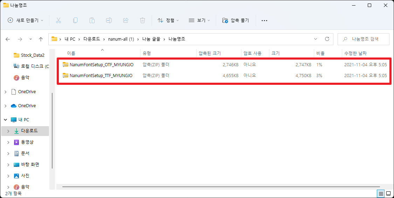
Task: Click 다운로드 in the address bar
Action: 92,39
